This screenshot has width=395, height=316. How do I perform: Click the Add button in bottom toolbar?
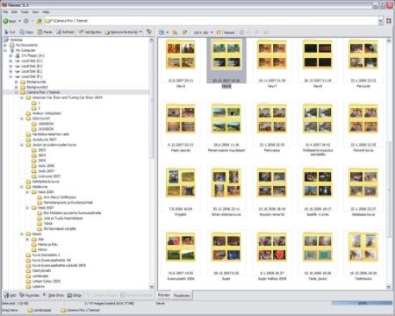[x=10, y=295]
